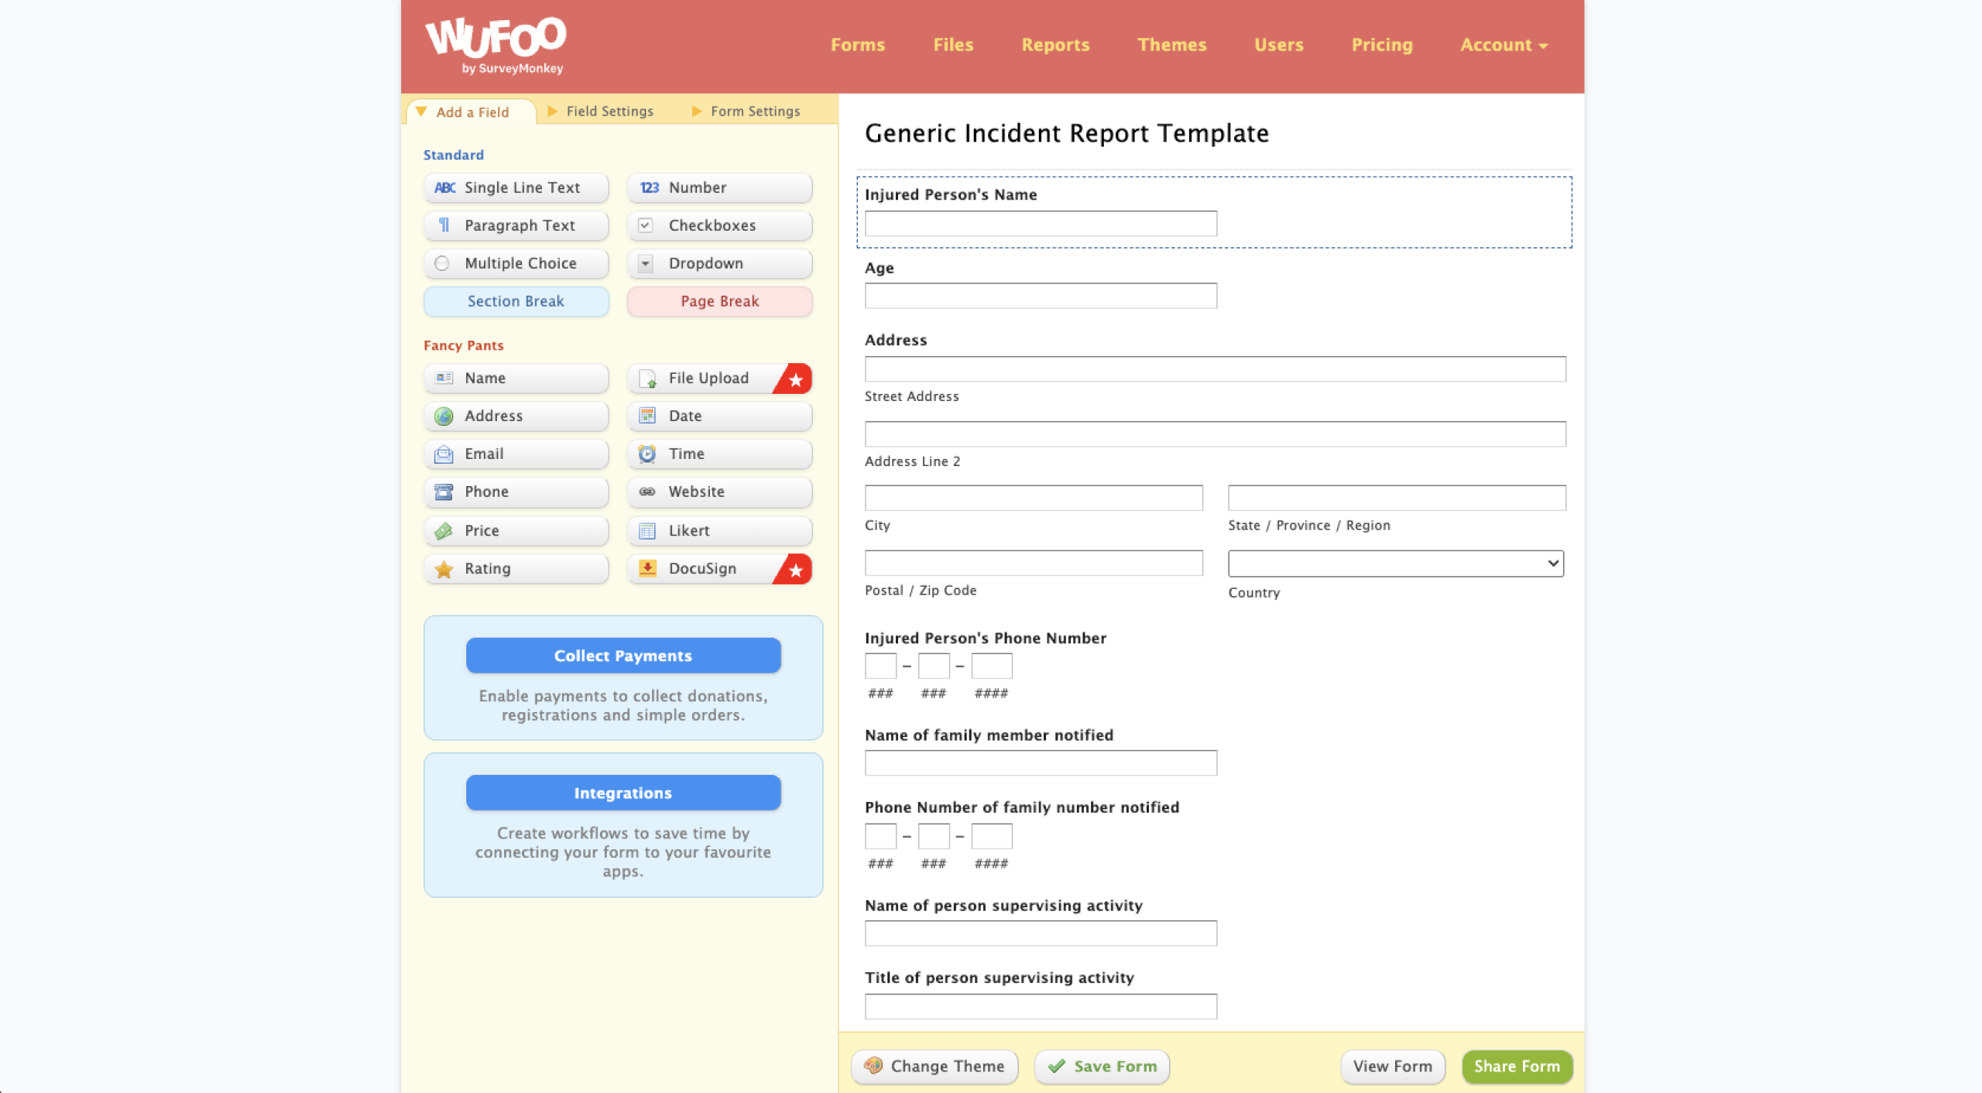Click the Collect Payments button
Viewport: 1982px width, 1093px height.
(622, 656)
